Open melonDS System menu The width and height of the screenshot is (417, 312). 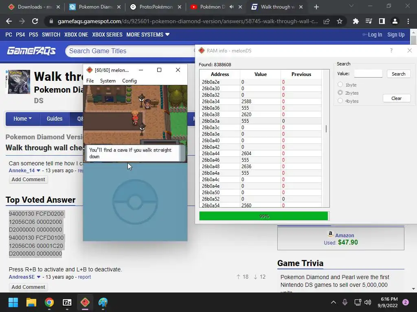pyautogui.click(x=108, y=81)
